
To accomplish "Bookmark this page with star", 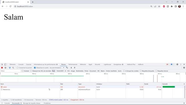I will 159,6.
